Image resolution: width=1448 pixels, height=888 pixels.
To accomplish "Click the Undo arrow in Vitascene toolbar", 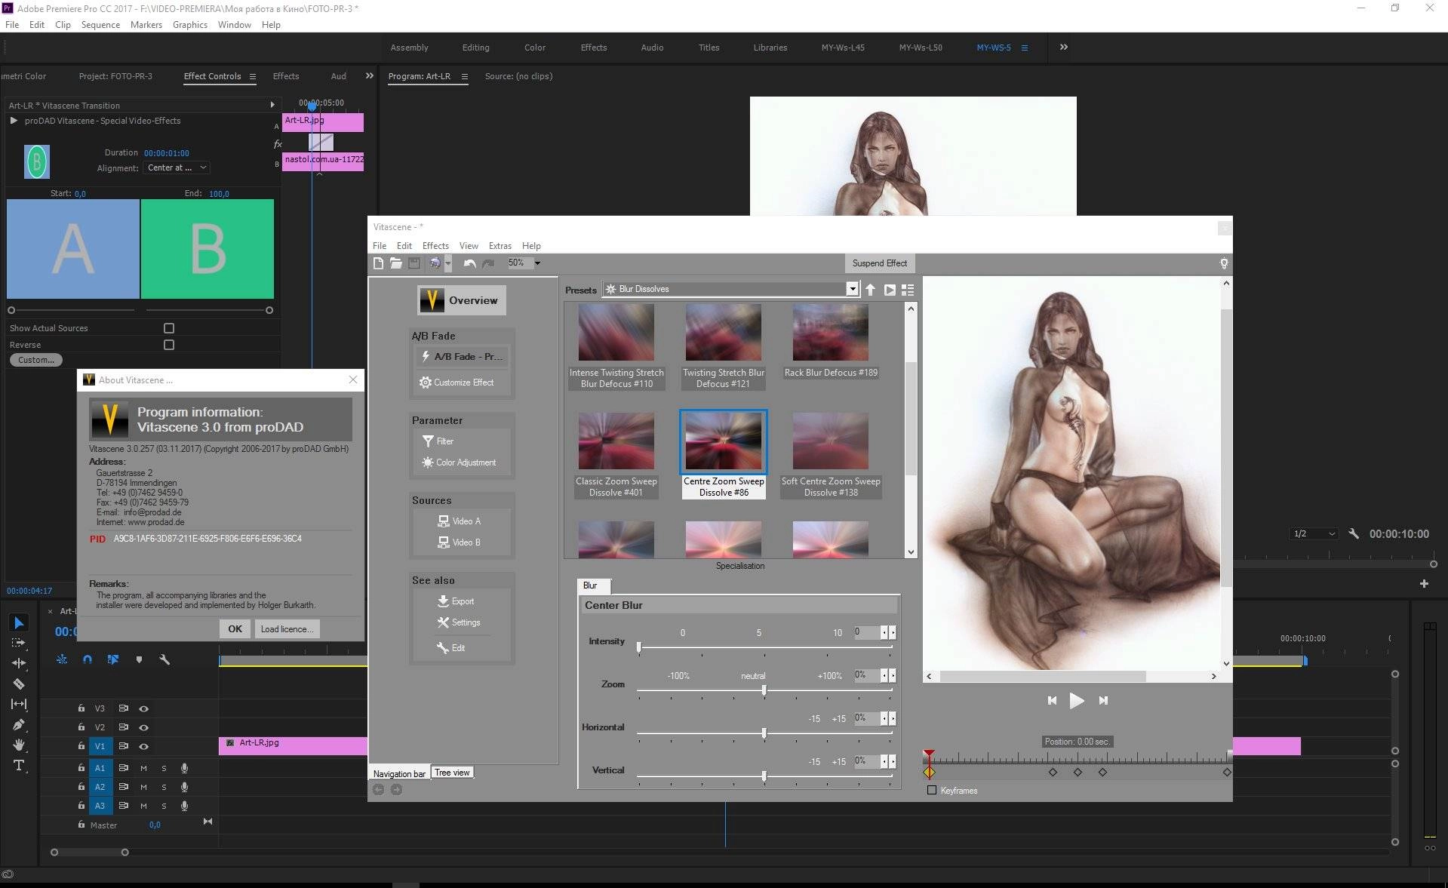I will pyautogui.click(x=469, y=263).
